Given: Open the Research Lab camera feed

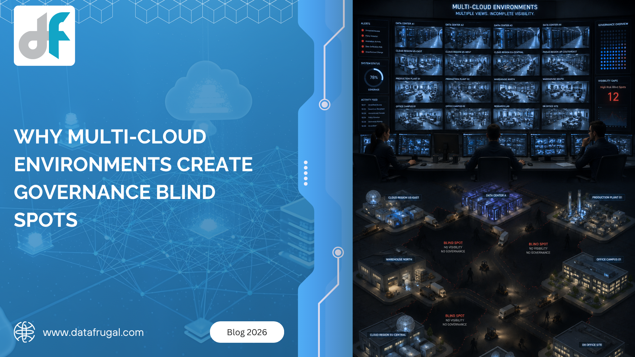Looking at the screenshot, I should click(516, 119).
